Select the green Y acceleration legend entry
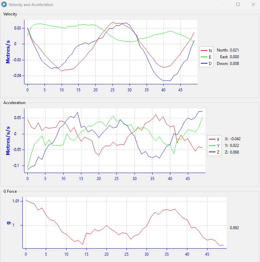The height and width of the screenshot is (262, 260). [214, 146]
